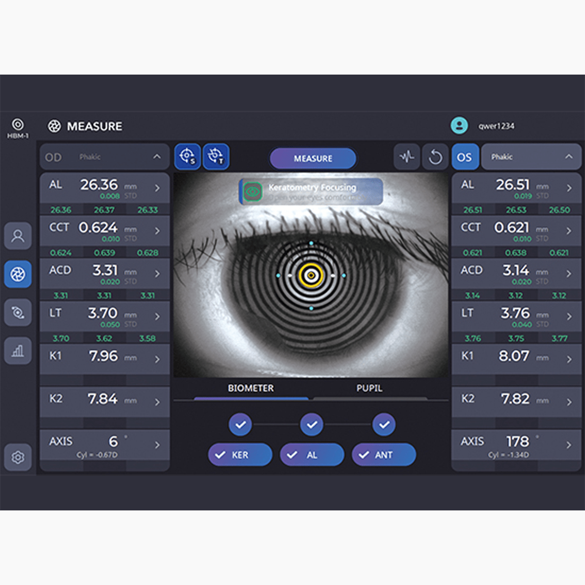Click the purple MEASURE button

pyautogui.click(x=313, y=158)
